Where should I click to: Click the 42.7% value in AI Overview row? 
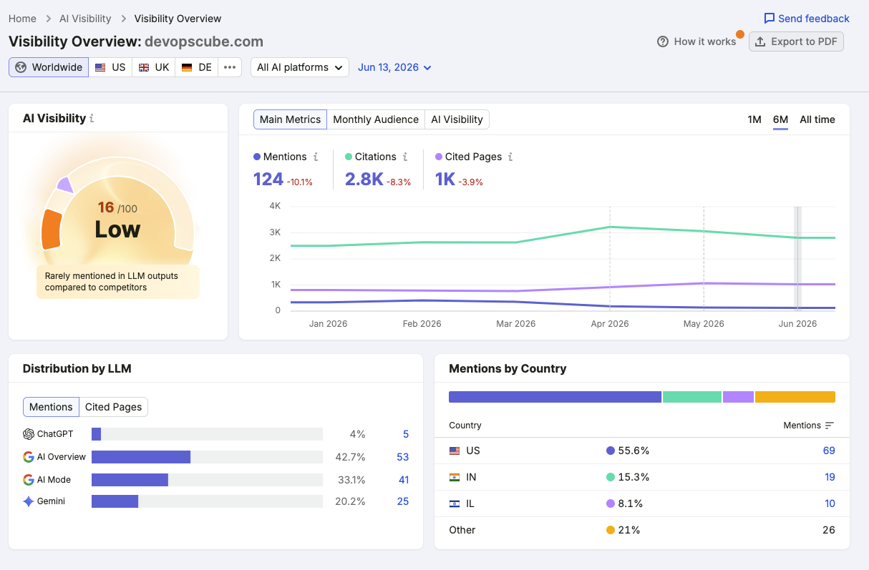[x=351, y=457]
